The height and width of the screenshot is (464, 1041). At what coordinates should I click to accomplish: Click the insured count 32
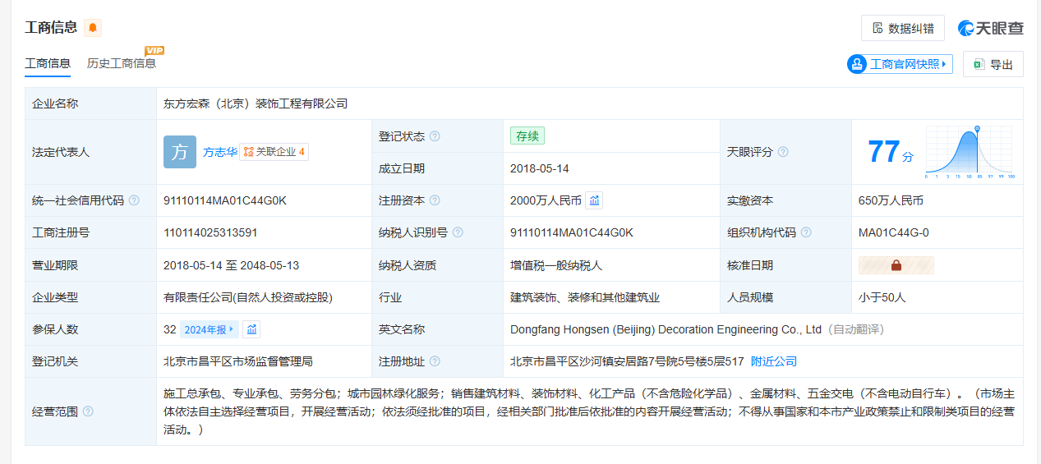tap(170, 329)
